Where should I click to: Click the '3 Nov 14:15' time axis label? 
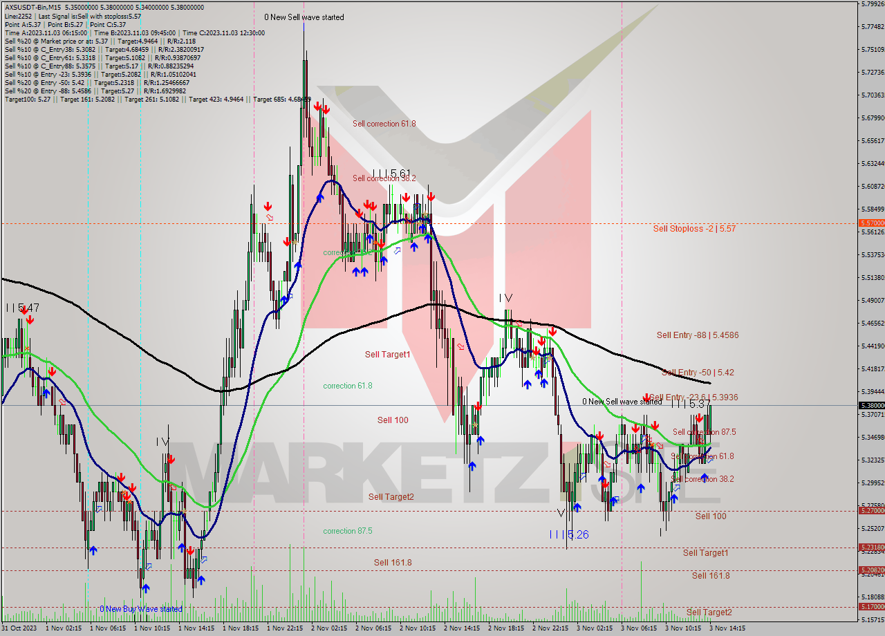(x=727, y=628)
